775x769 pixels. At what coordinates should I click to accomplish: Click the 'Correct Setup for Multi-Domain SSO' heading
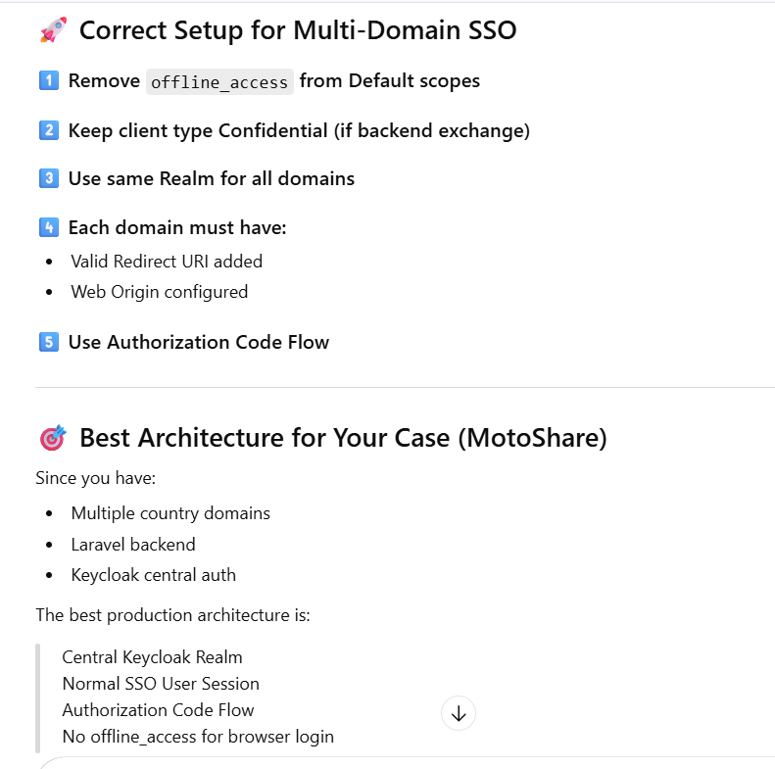click(297, 30)
